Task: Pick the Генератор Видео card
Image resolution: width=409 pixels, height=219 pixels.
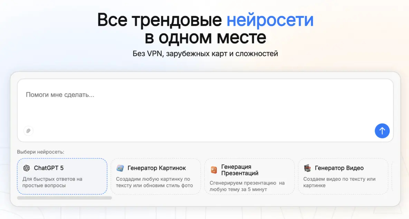Action: click(343, 176)
